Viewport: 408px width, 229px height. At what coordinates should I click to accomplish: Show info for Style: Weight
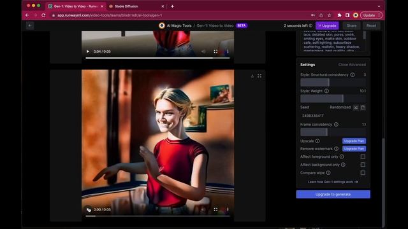[326, 91]
